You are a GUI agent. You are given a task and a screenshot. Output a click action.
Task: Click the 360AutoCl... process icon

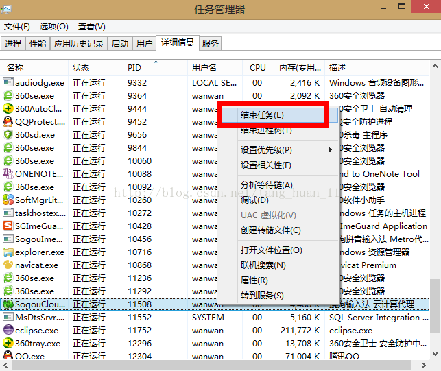pyautogui.click(x=8, y=108)
